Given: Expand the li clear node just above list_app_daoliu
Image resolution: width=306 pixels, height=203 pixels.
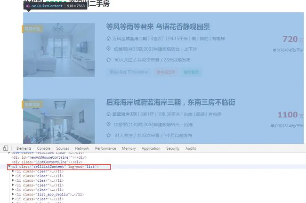Looking at the screenshot, I should [13, 190].
